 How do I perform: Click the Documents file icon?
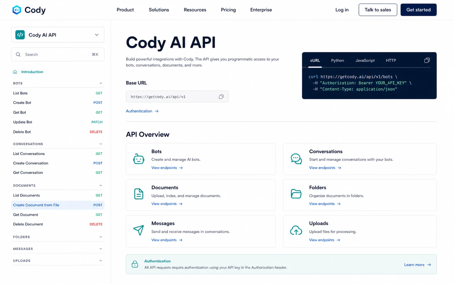139,194
